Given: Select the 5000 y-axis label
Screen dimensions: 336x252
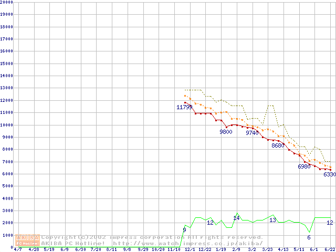Looking at the screenshot, I should point(8,186).
